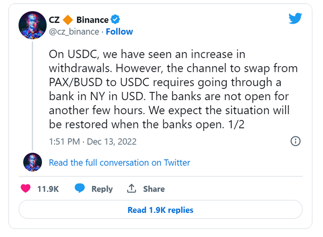Viewport: 323px width, 237px height.
Task: Click the Share text label
Action: click(153, 189)
